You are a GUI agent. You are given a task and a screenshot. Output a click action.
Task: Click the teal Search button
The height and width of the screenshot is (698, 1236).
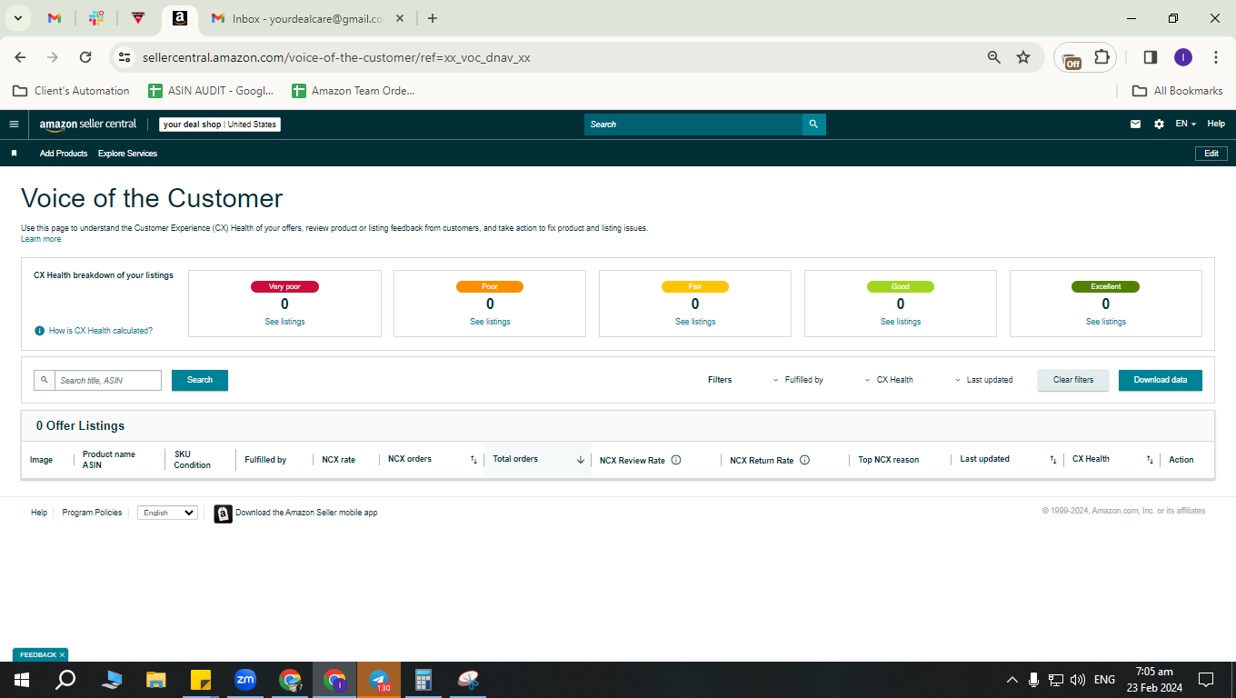200,380
